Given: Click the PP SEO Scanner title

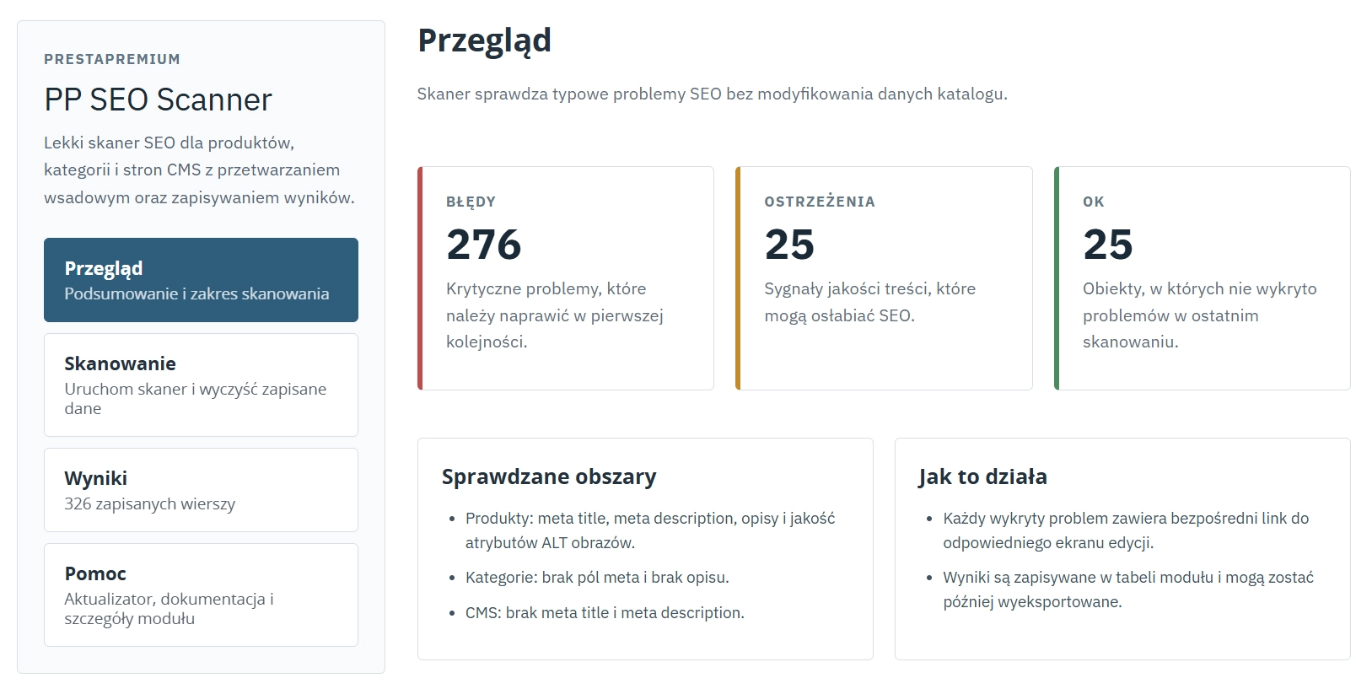Looking at the screenshot, I should (159, 100).
